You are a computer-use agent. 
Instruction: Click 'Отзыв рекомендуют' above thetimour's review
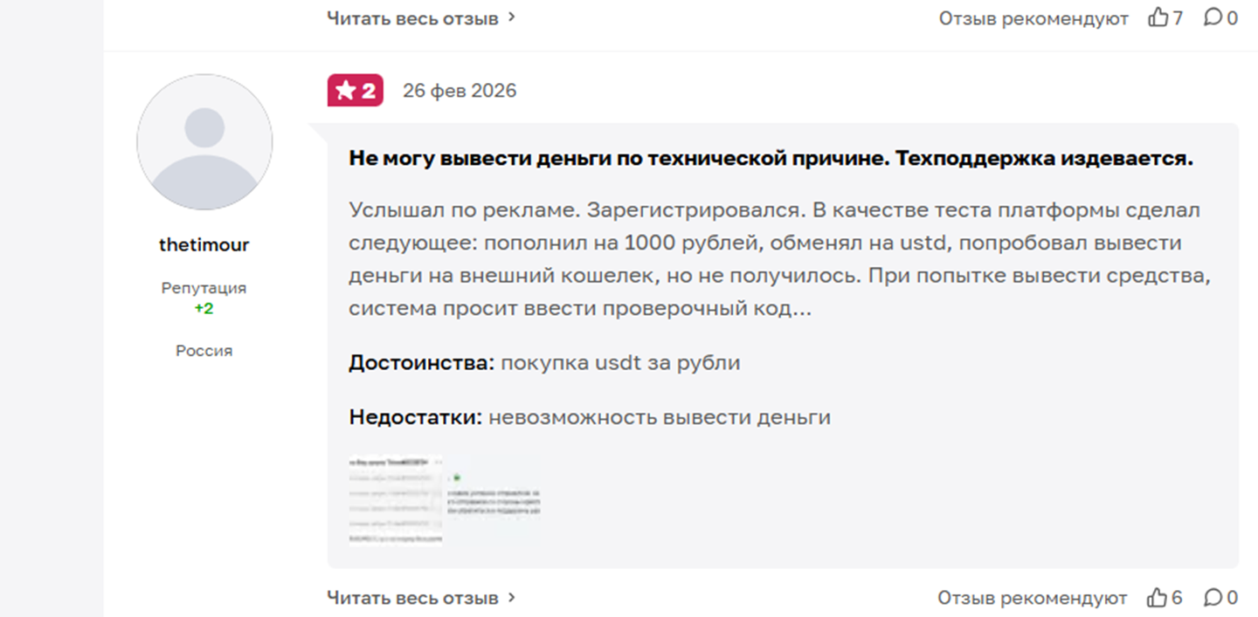point(1033,18)
